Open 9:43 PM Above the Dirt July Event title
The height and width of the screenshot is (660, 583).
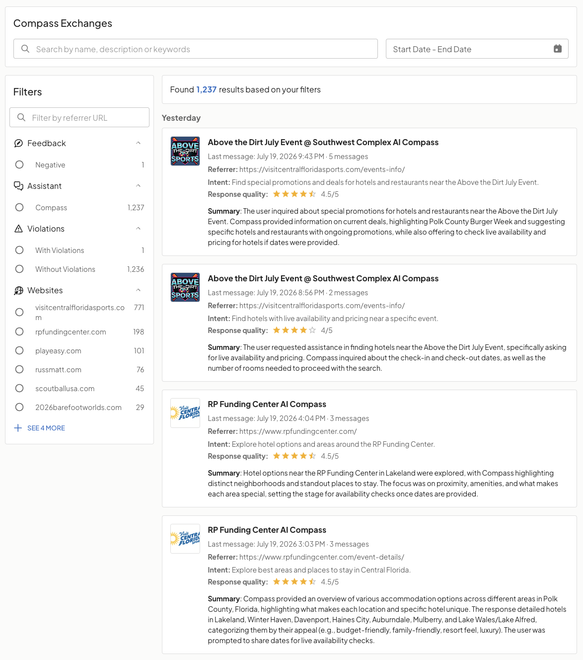click(x=323, y=142)
